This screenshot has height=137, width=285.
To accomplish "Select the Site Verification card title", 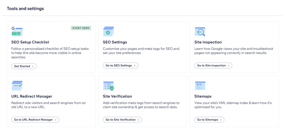I will coord(117,96).
